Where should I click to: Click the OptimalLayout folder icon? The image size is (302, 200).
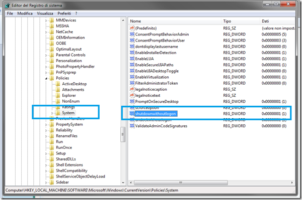pyautogui.click(x=52, y=49)
